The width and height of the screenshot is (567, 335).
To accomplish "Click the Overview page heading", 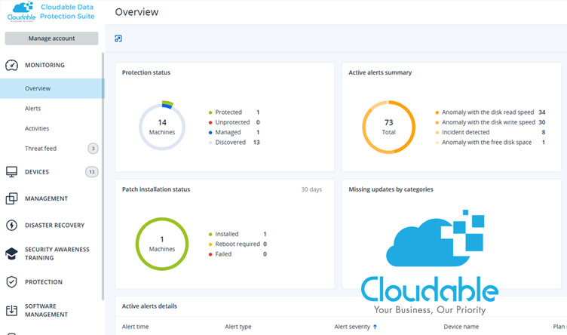I will 136,12.
